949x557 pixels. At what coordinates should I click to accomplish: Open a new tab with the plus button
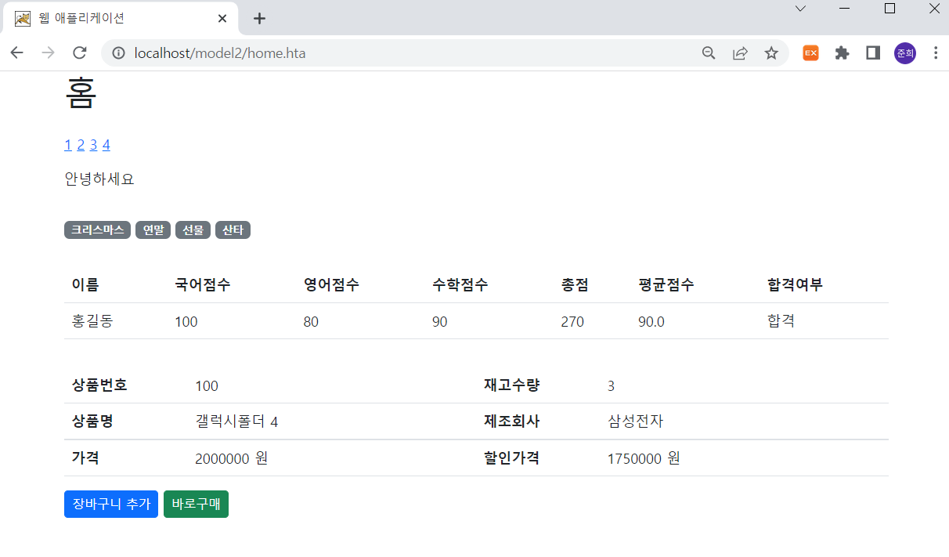260,19
